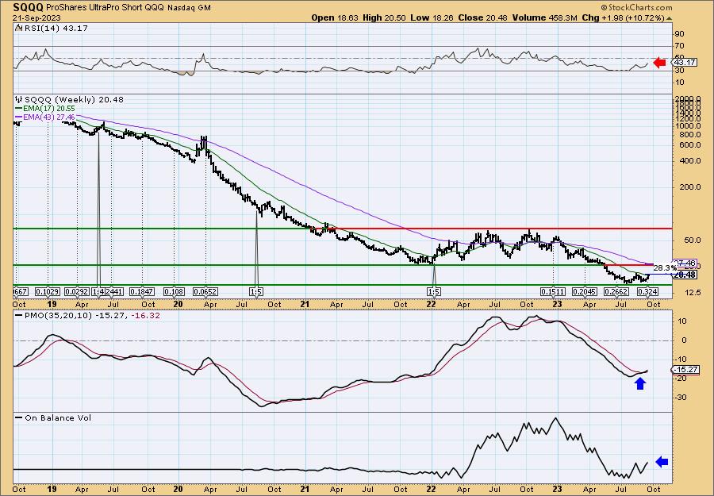This screenshot has height=496, width=714.
Task: Click the RSI 43.17 axis value tag
Action: pyautogui.click(x=685, y=63)
